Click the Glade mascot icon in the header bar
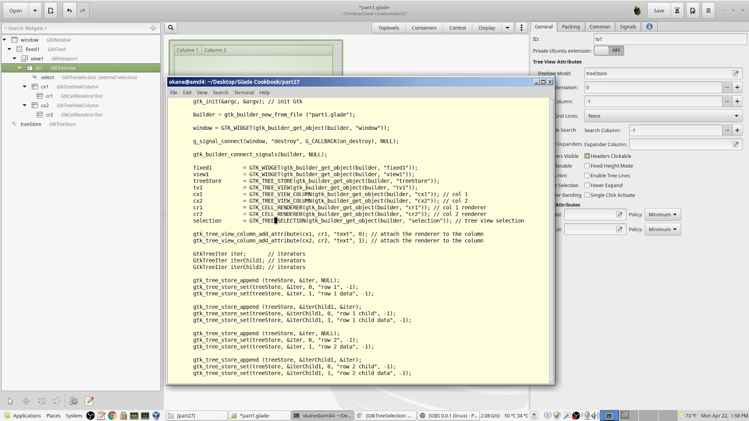Viewport: 749px width, 421px height. 637,11
